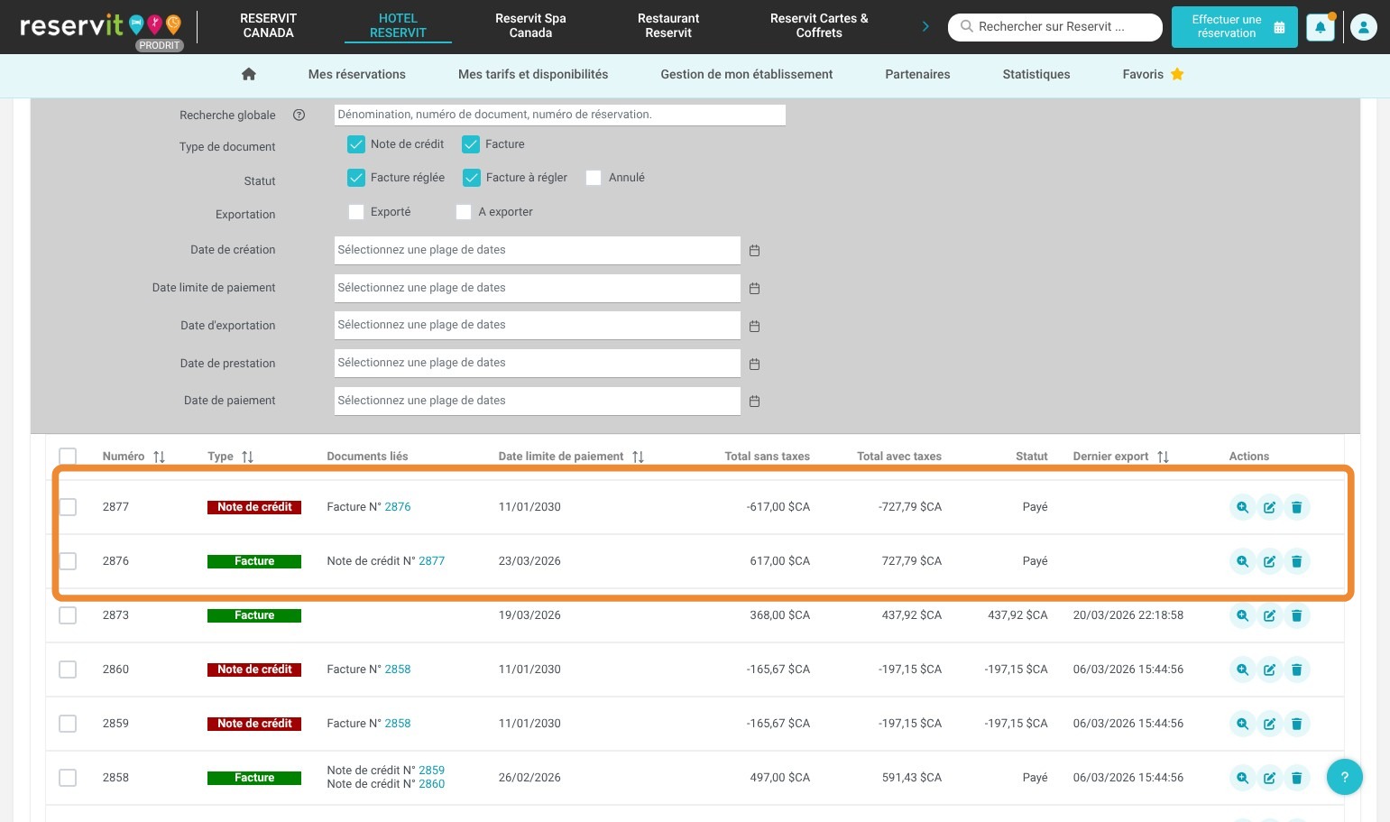Open the Statistiques menu
Viewport: 1390px width, 822px height.
[1036, 75]
